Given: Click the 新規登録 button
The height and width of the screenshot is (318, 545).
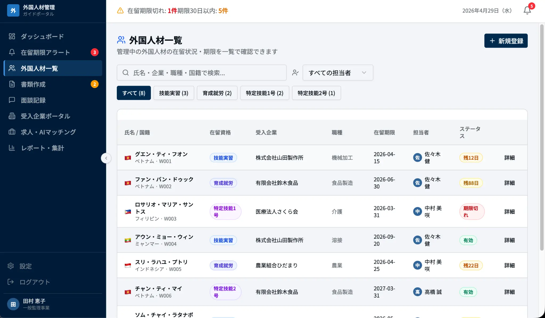Looking at the screenshot, I should click(x=506, y=41).
